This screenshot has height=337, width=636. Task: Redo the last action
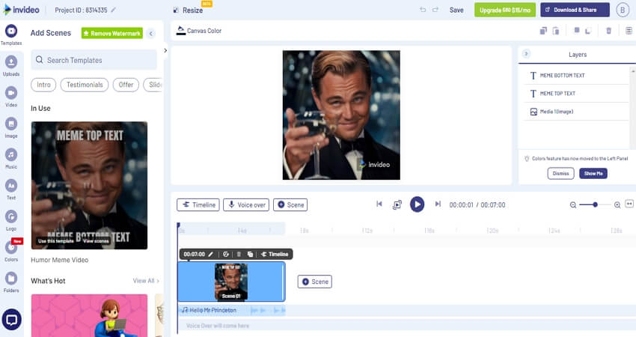point(435,10)
